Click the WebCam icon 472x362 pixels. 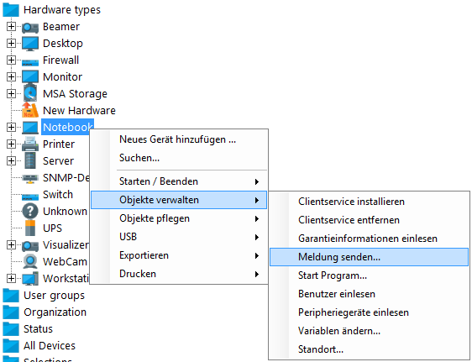(x=30, y=261)
